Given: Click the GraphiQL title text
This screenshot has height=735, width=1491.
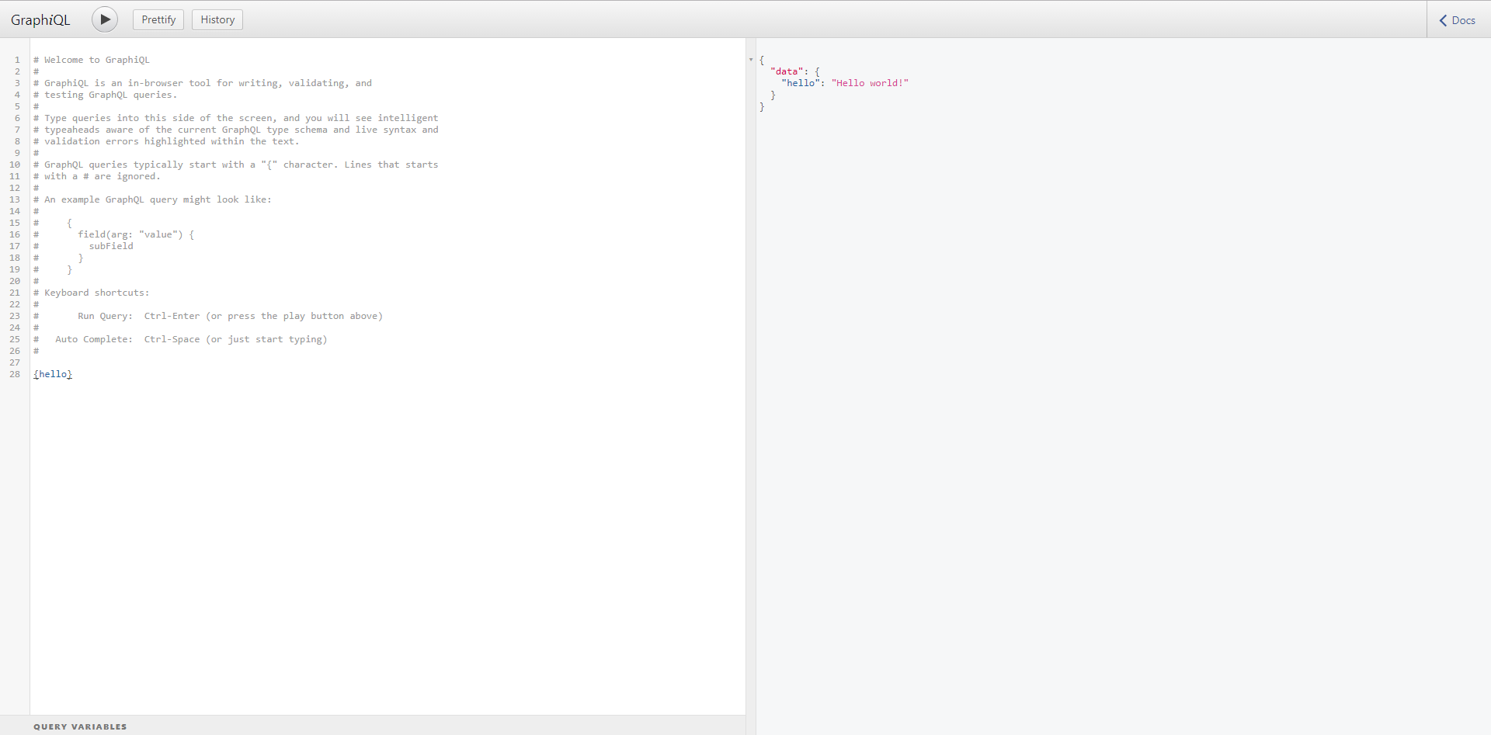Looking at the screenshot, I should (40, 20).
